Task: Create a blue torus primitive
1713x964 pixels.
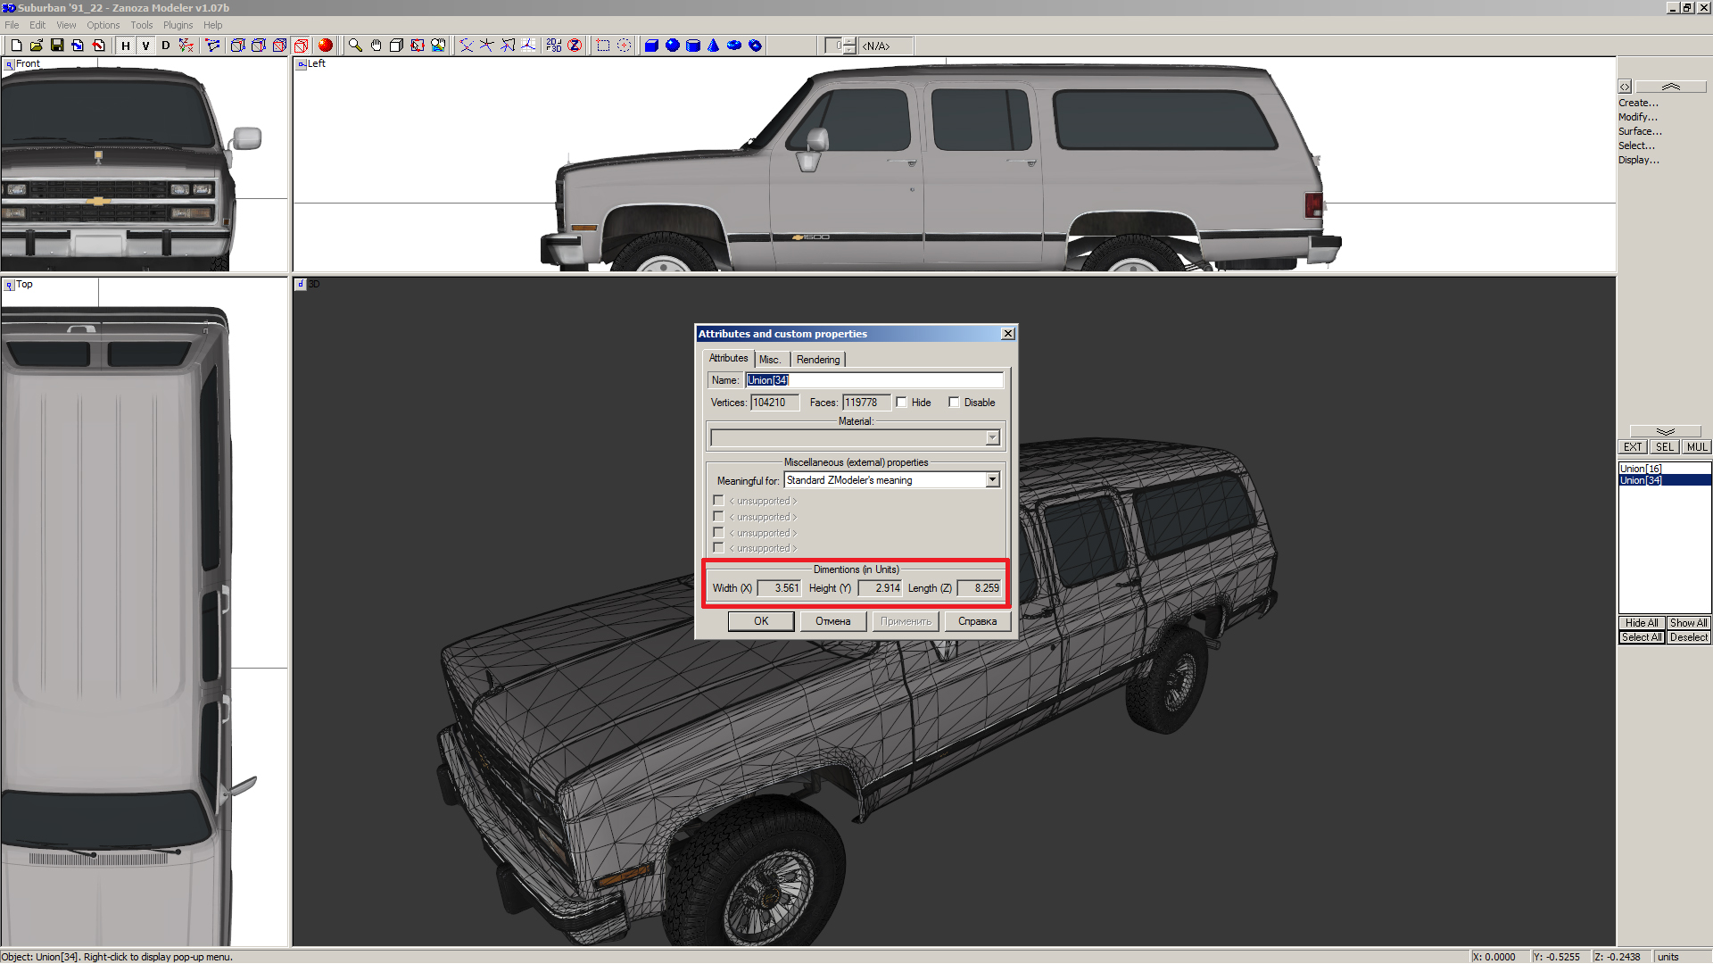Action: point(733,46)
